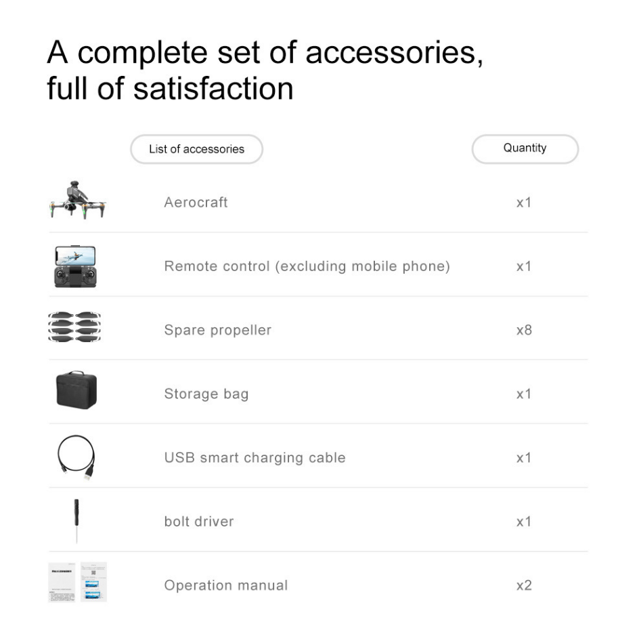Click the Quantity header pill
Screen dimensions: 618x624
(525, 149)
